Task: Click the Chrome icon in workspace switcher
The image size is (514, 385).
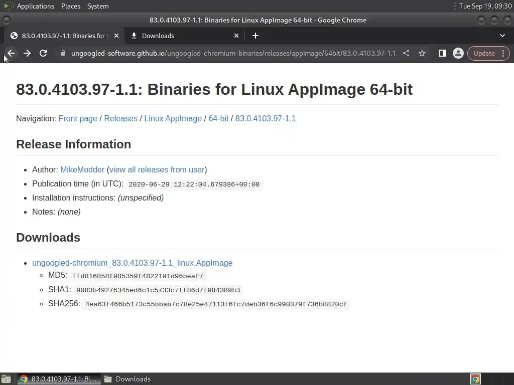Action: 475,379
